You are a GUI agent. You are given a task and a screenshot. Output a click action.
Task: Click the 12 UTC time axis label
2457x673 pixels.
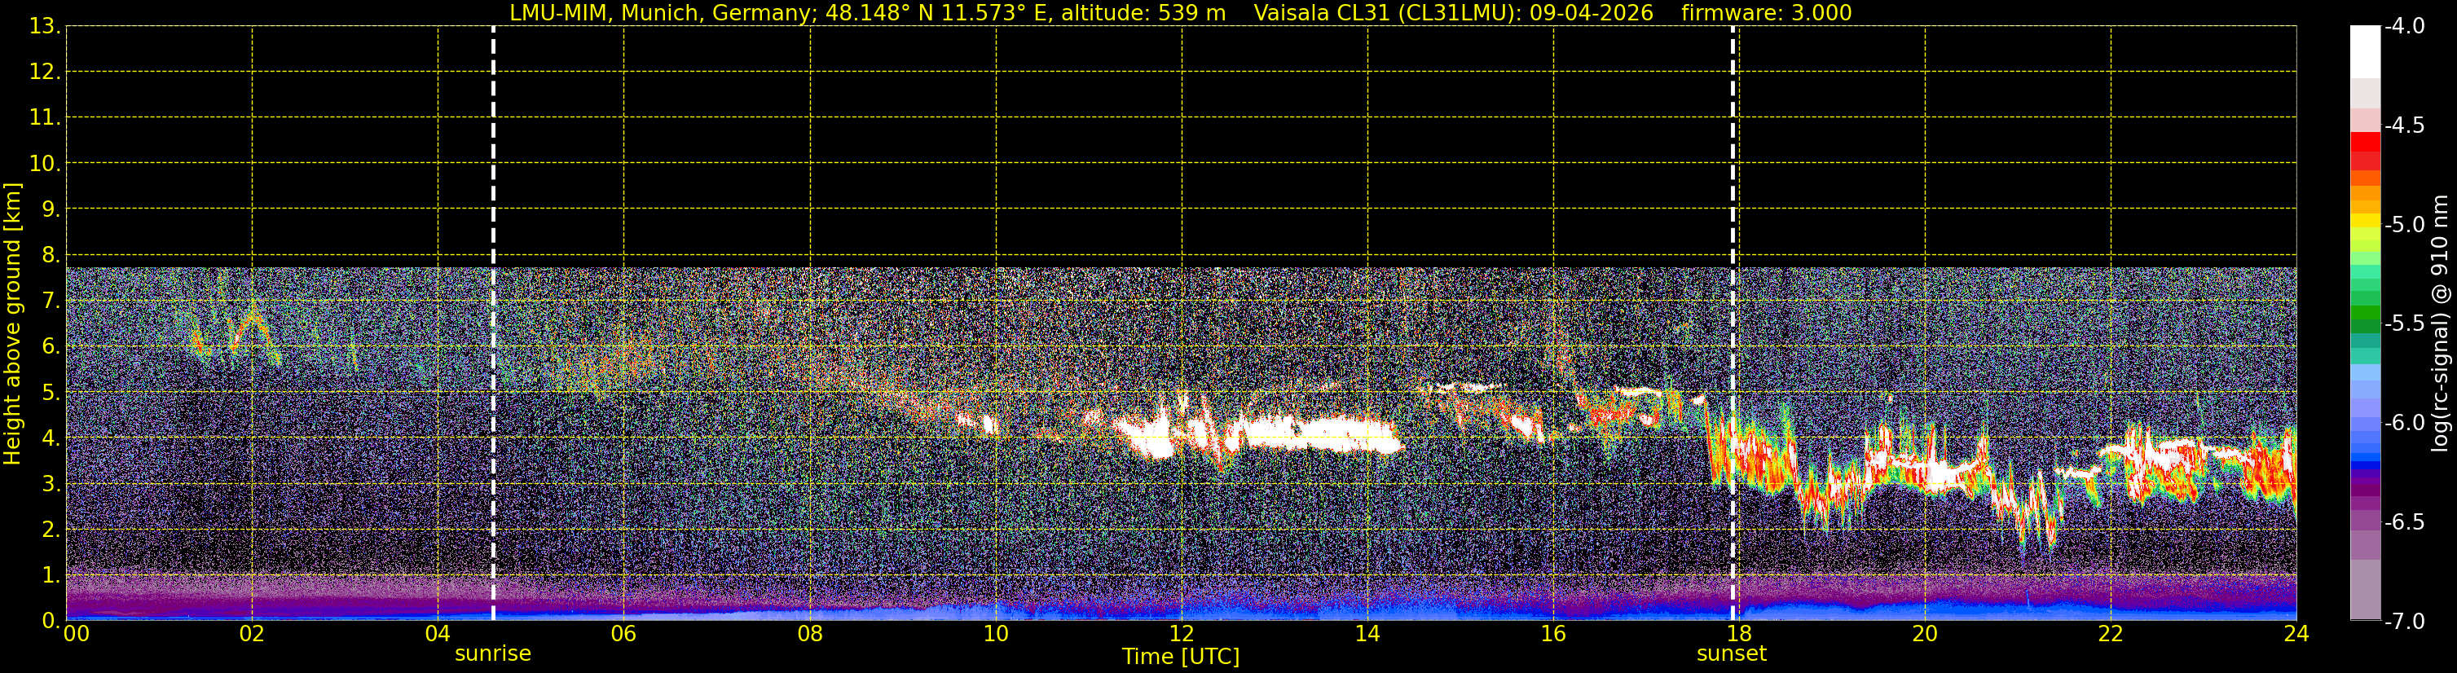coord(1182,634)
